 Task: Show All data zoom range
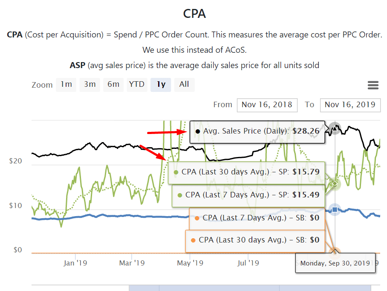184,84
